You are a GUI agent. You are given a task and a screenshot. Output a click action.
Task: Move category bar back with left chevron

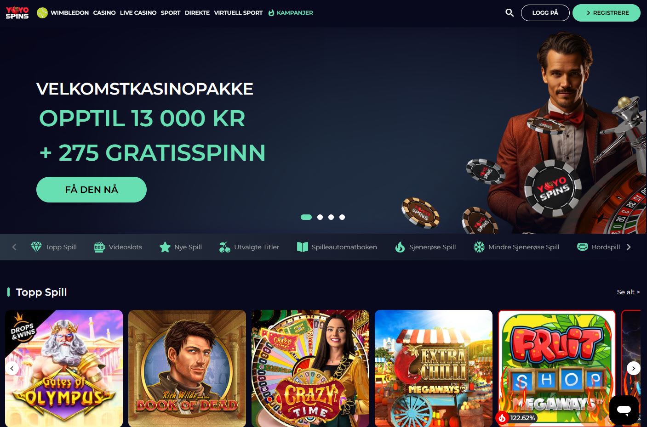pyautogui.click(x=14, y=247)
